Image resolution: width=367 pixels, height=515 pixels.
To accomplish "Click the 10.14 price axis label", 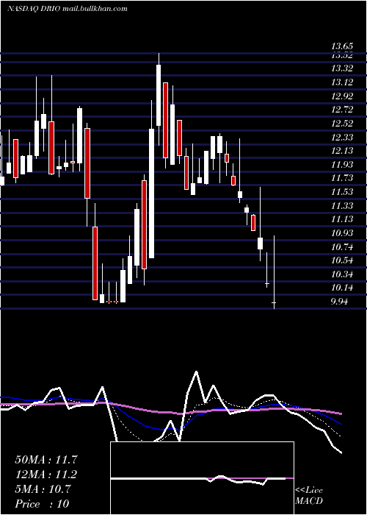I will point(342,288).
